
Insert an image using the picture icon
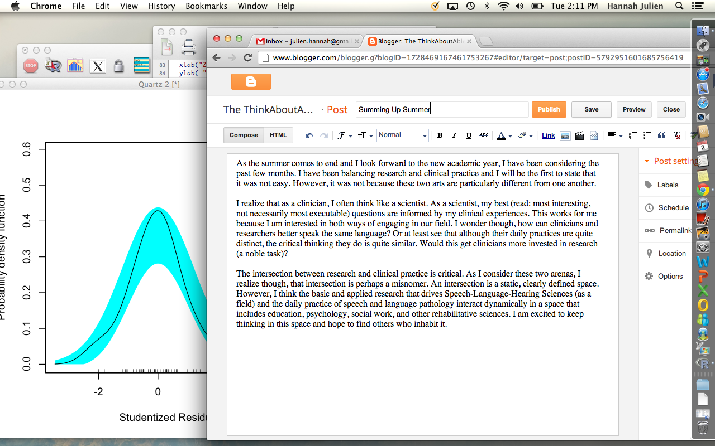point(565,135)
